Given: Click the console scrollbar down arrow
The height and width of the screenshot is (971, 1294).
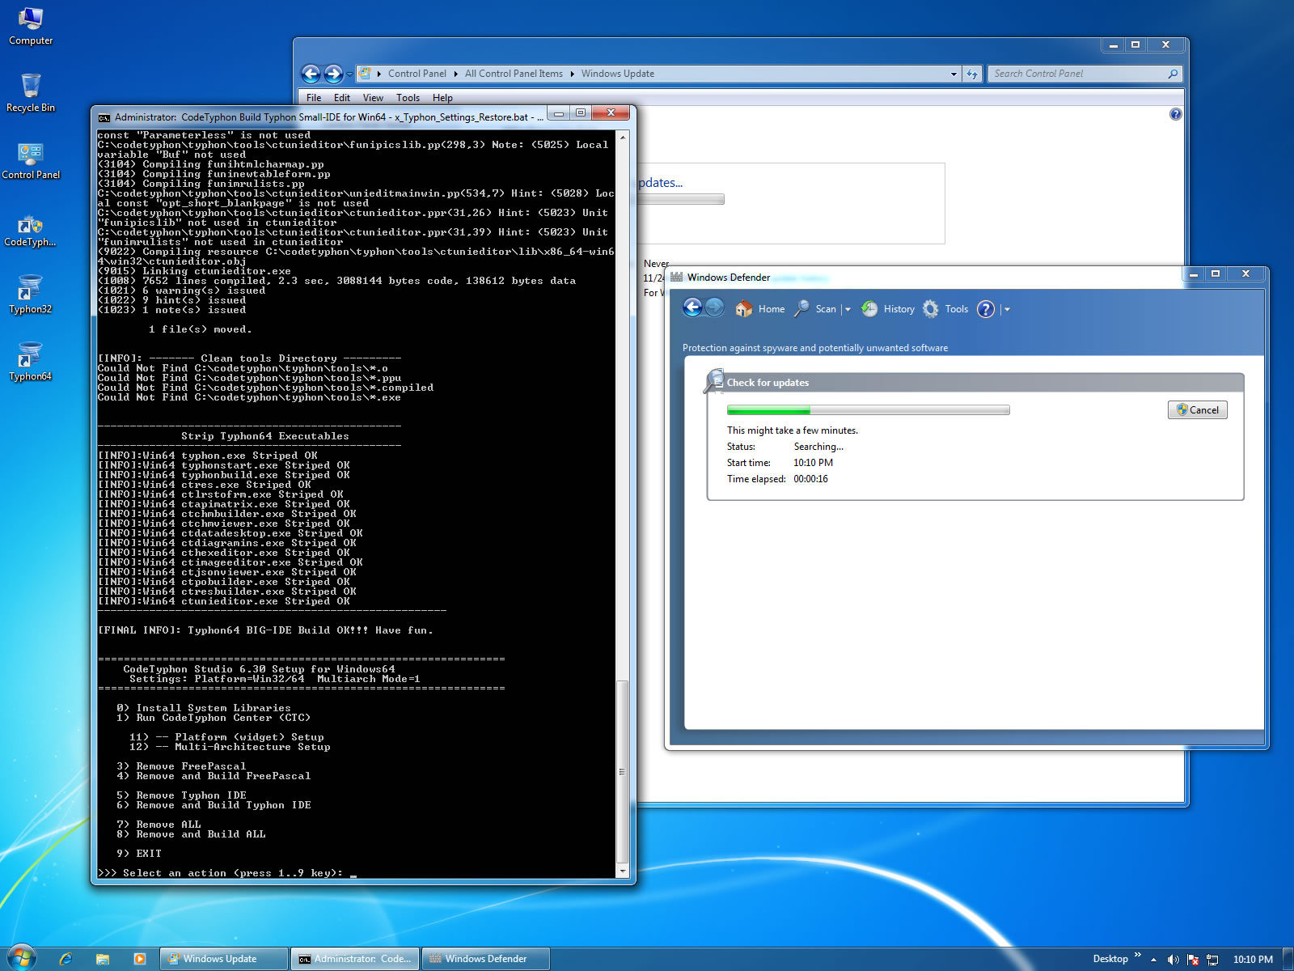Looking at the screenshot, I should tap(623, 871).
